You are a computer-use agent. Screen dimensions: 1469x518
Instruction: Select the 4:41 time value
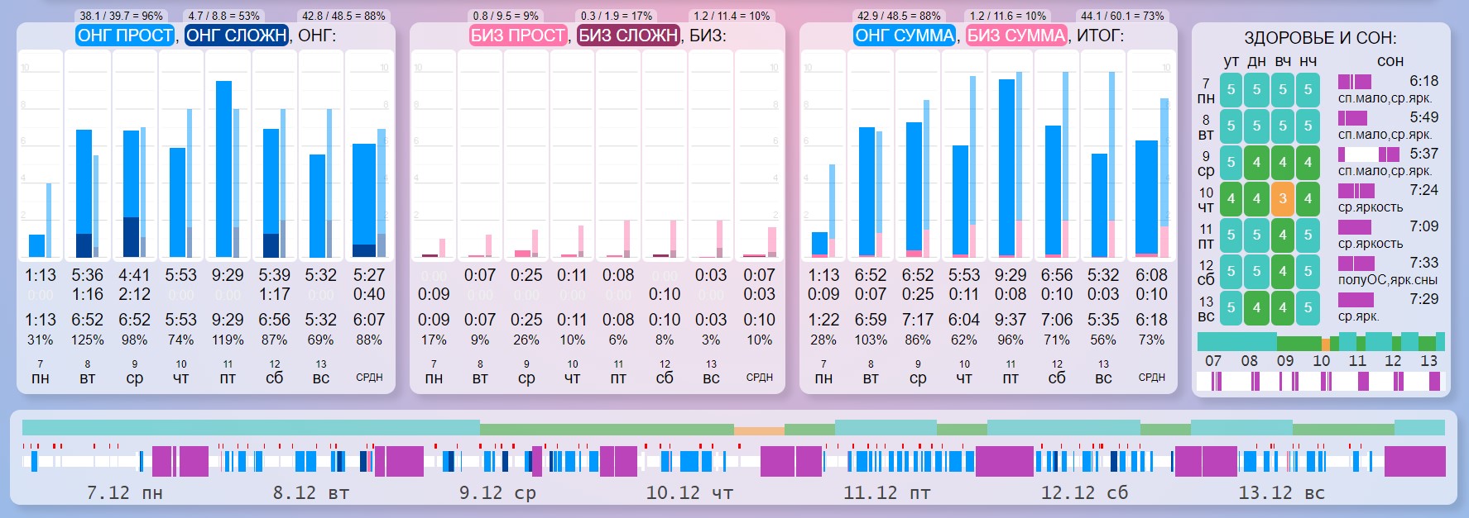[x=134, y=275]
